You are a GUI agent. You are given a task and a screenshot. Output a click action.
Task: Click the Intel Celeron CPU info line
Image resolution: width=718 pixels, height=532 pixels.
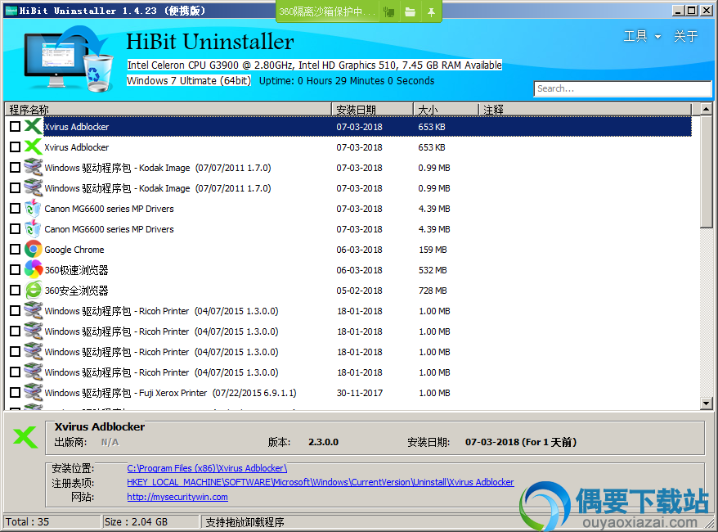point(315,65)
